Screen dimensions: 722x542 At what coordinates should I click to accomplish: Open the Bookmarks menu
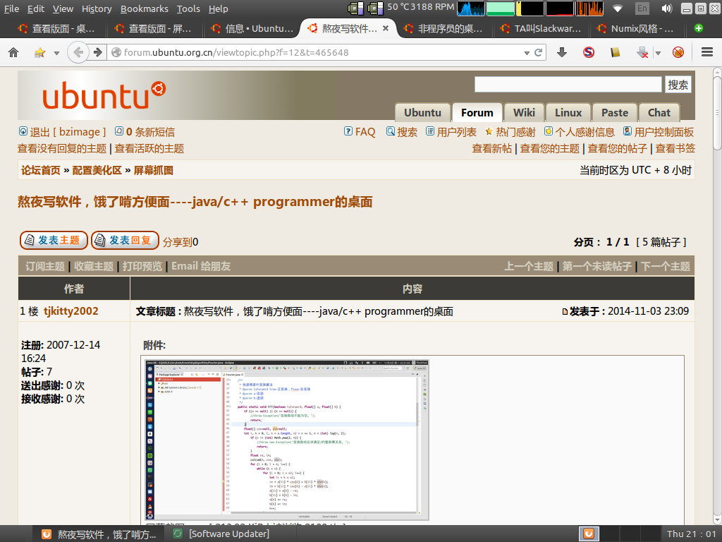[145, 8]
